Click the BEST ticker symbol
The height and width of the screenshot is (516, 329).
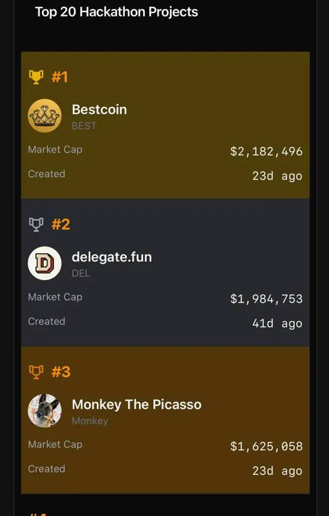click(x=84, y=126)
